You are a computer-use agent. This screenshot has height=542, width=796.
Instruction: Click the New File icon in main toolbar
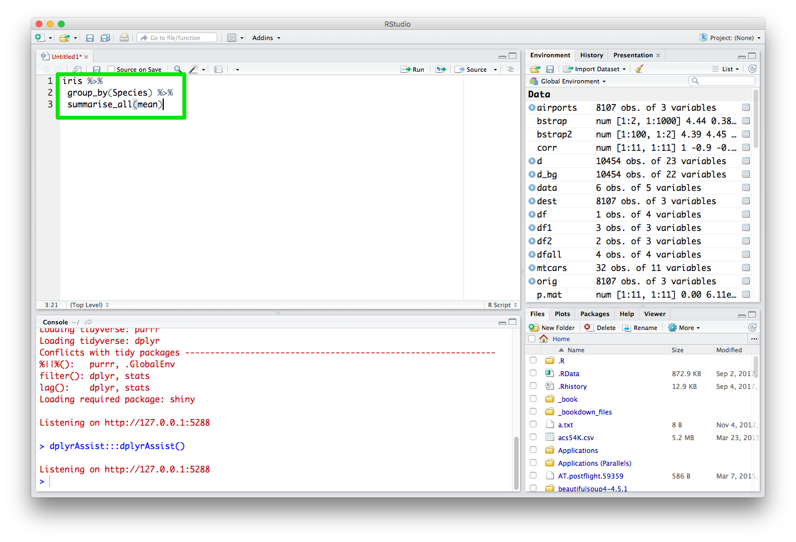[x=40, y=38]
